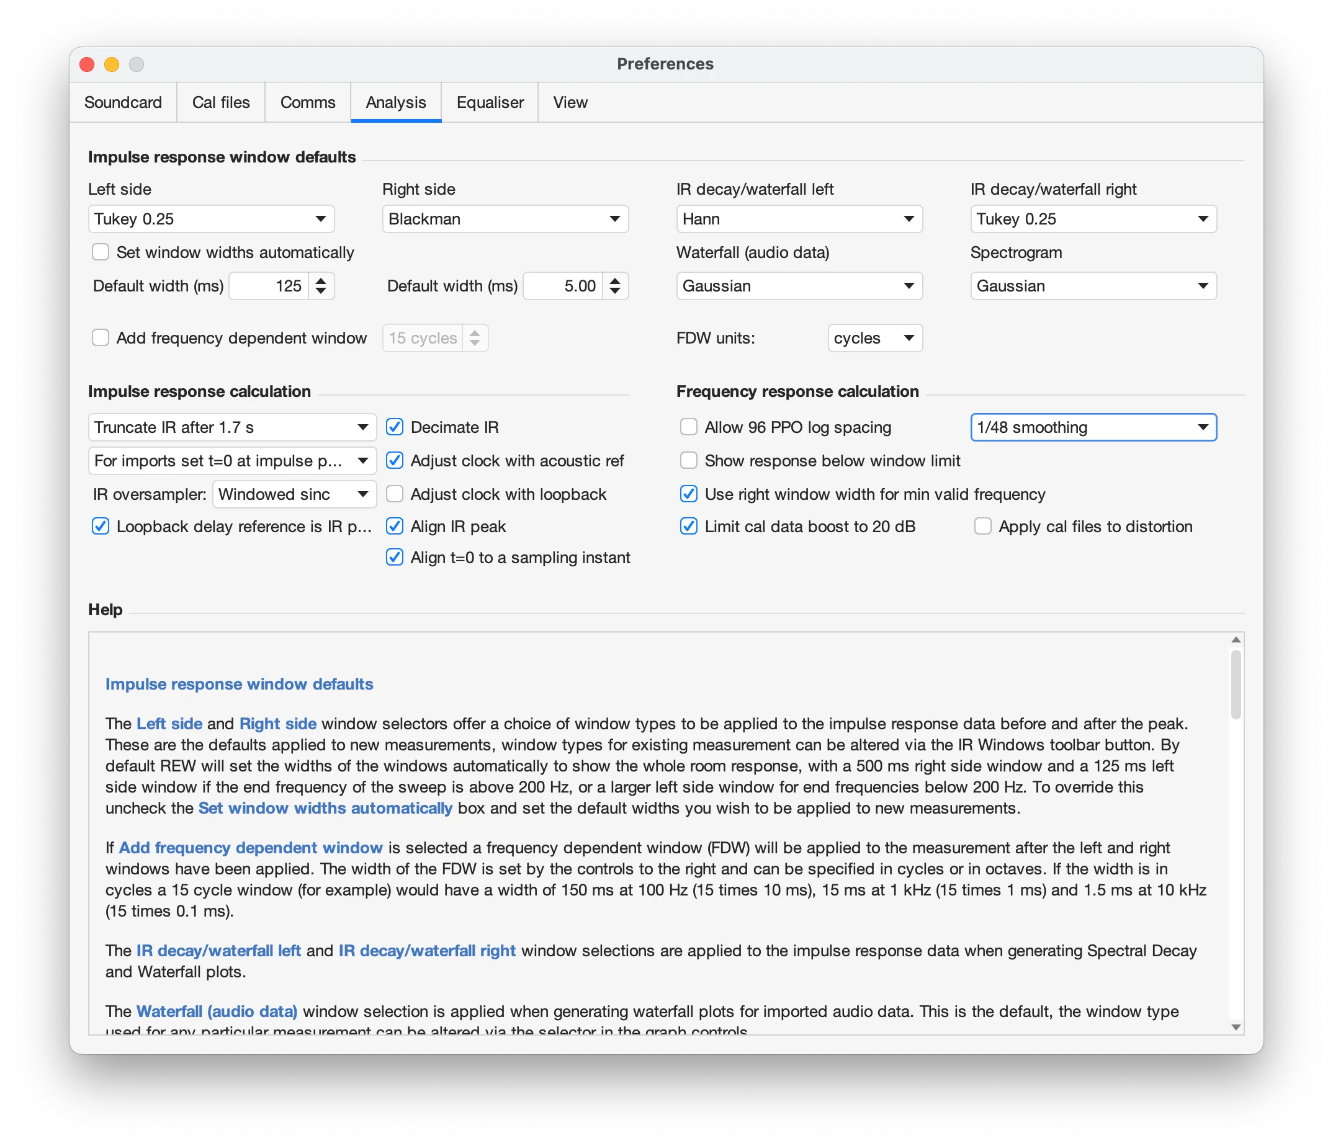Click the help panel scrollbar thumb
The height and width of the screenshot is (1146, 1333).
pyautogui.click(x=1235, y=684)
